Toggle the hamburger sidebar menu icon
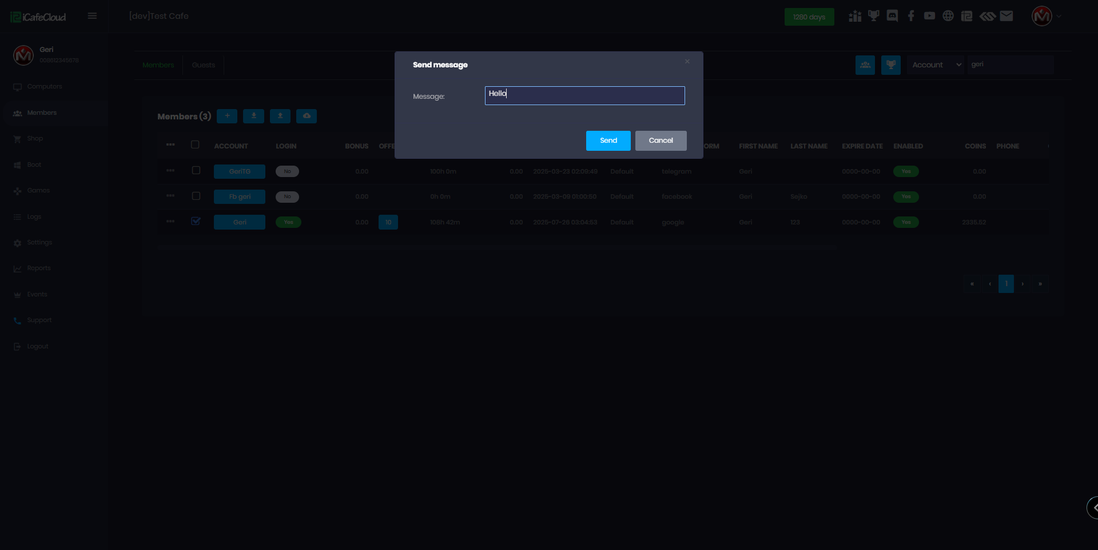The height and width of the screenshot is (550, 1098). tap(92, 16)
